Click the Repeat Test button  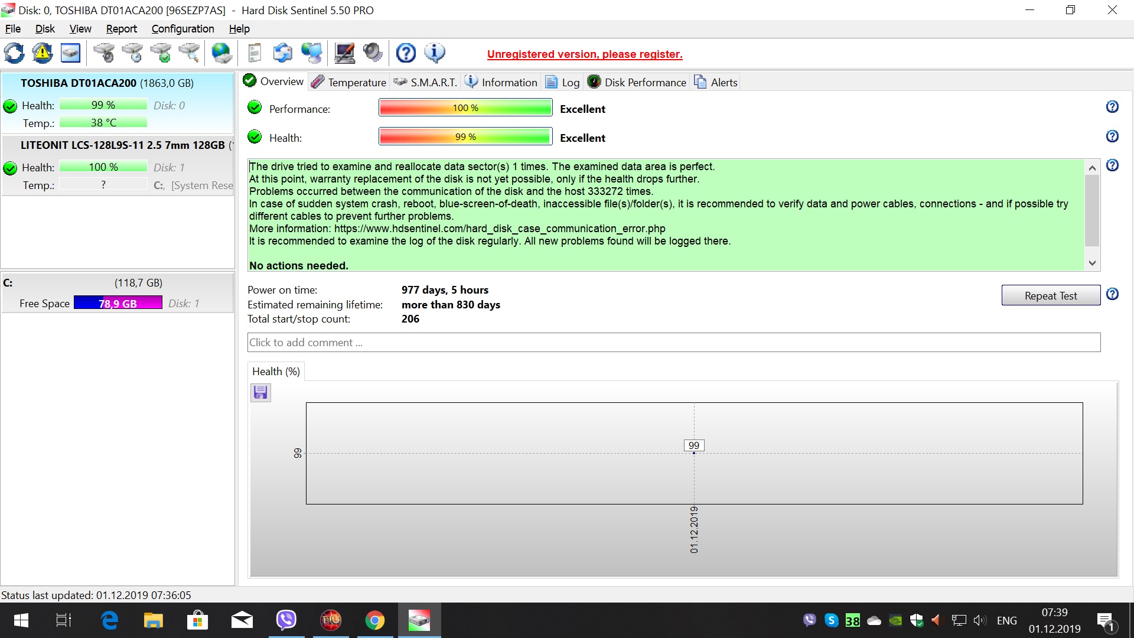pos(1050,296)
